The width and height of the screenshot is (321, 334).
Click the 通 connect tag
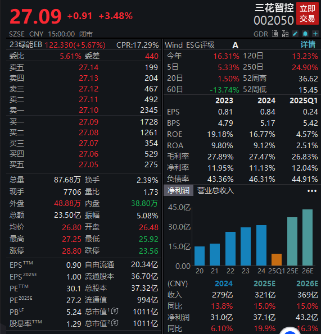[x=275, y=34]
